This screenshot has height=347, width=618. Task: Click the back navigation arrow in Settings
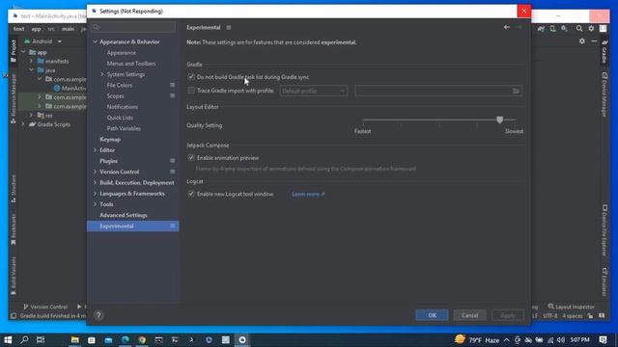point(507,27)
